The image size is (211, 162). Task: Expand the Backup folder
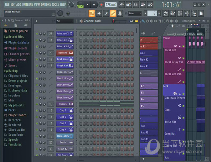pyautogui.click(x=11, y=71)
